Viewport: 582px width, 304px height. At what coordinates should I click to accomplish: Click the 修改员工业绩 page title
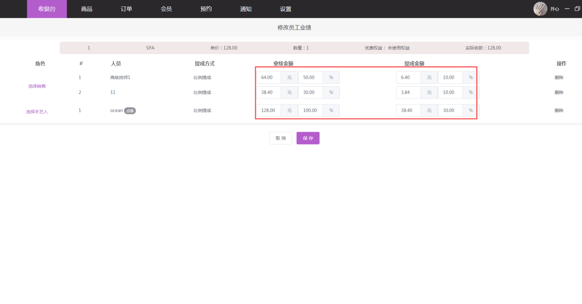coord(294,27)
